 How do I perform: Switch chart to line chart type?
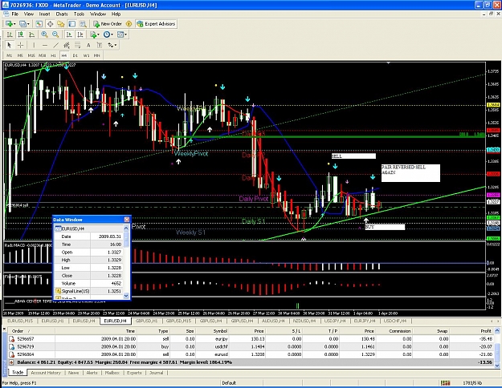click(31, 34)
